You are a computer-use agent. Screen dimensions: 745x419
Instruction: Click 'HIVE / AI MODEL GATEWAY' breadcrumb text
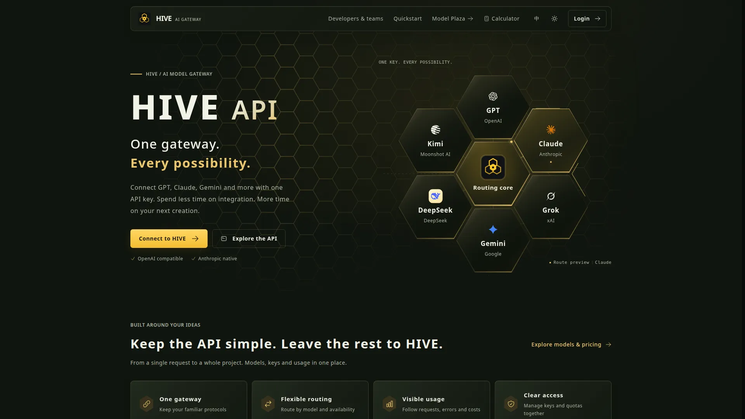coord(179,74)
